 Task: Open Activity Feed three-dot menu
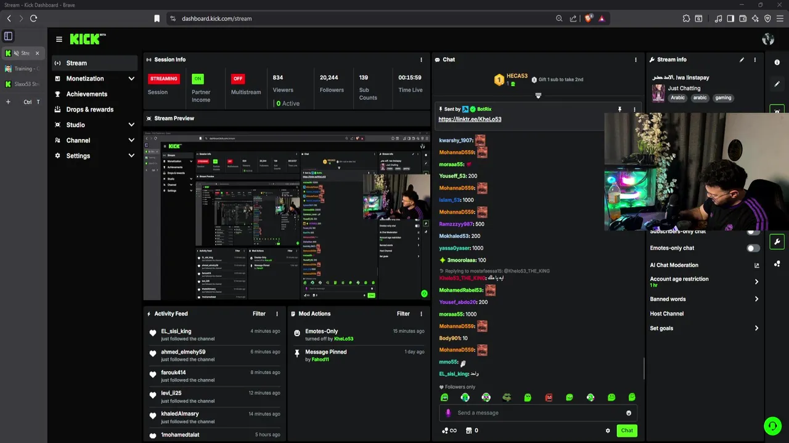[277, 314]
